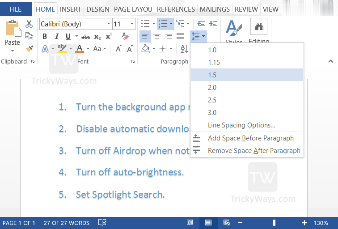
Task: Switch to the INSERT tab
Action: coord(71,9)
